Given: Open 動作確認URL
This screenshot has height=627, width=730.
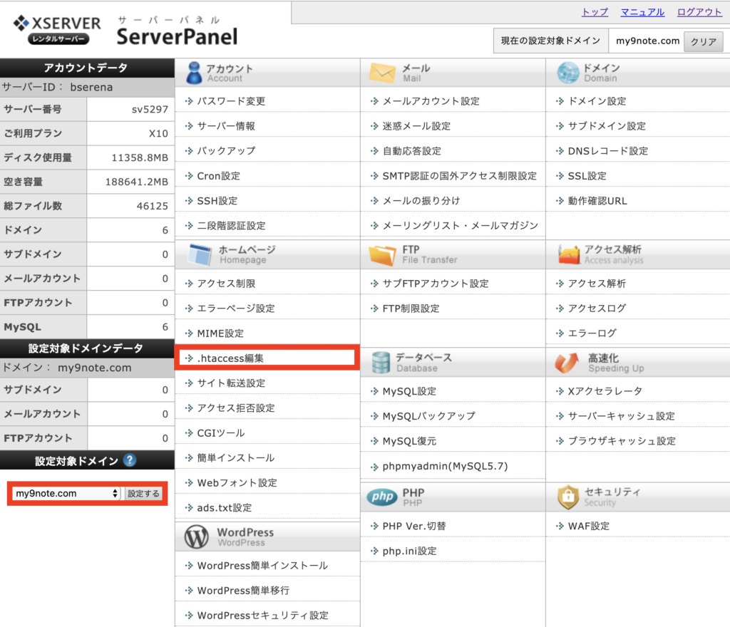Looking at the screenshot, I should click(597, 201).
